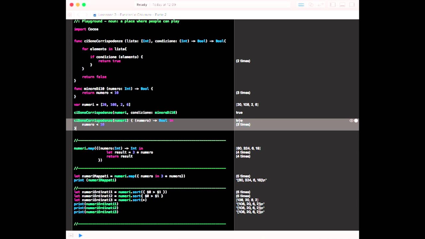Switch to the Assistant editor icon
The width and height of the screenshot is (425, 239).
point(311,5)
